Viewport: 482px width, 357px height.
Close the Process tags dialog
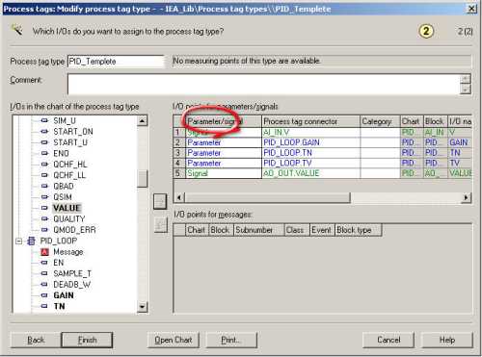pos(471,9)
